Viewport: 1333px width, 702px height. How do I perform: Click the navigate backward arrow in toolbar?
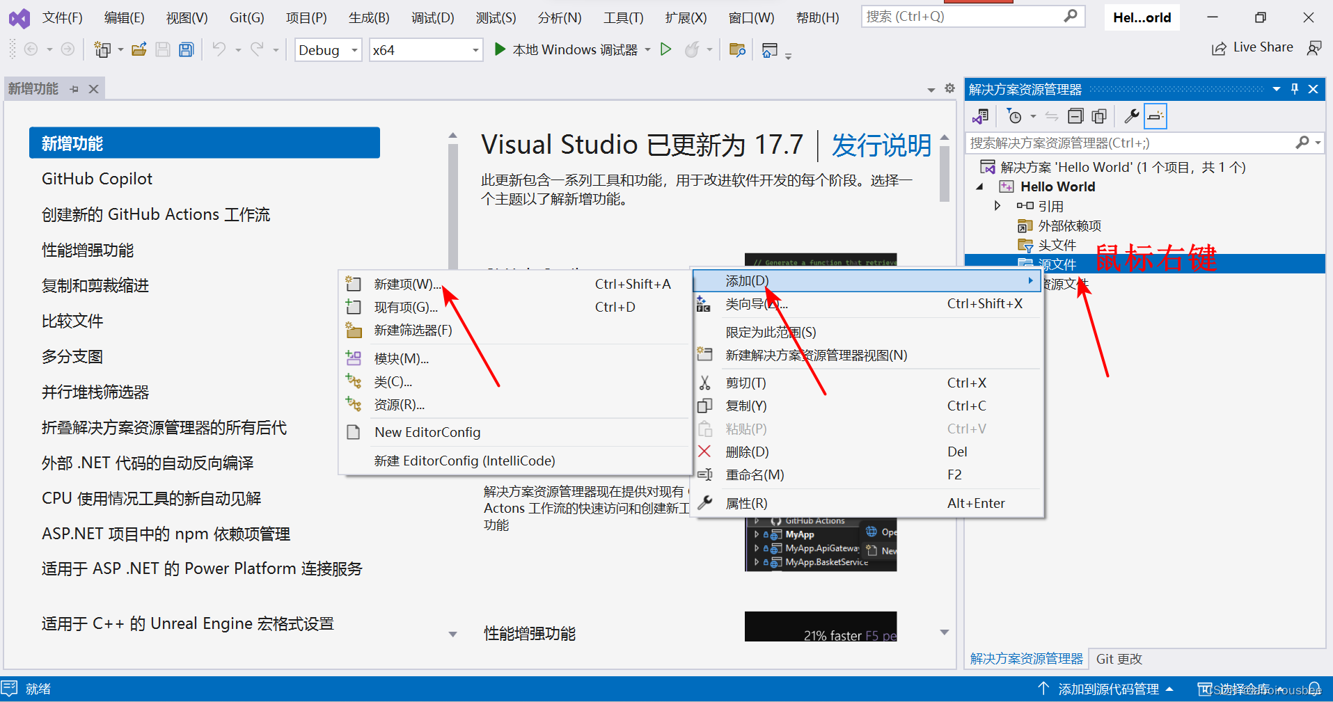click(31, 49)
